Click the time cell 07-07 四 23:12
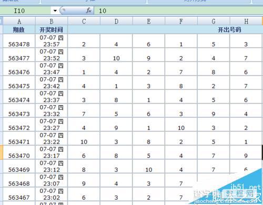 pos(52,166)
